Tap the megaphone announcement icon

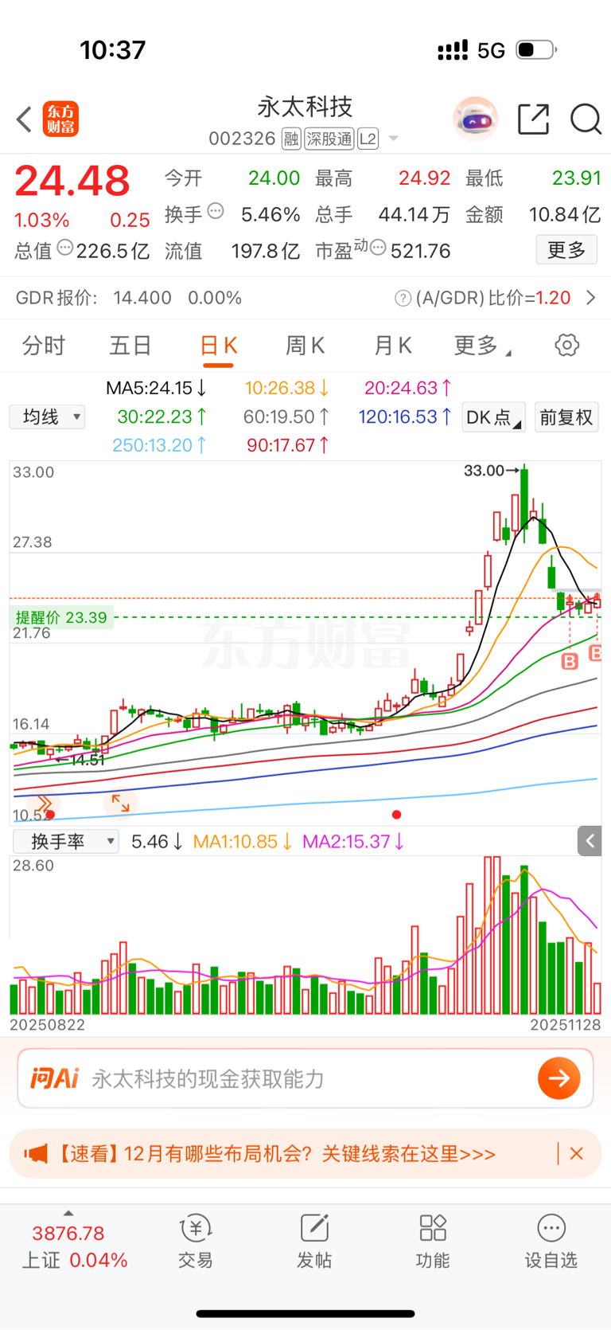pos(36,1154)
